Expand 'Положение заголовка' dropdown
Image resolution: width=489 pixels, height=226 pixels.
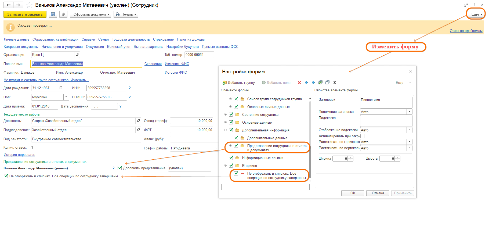409,112
